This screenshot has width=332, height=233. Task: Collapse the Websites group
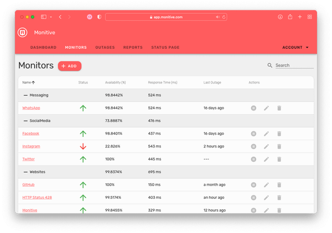click(x=25, y=172)
